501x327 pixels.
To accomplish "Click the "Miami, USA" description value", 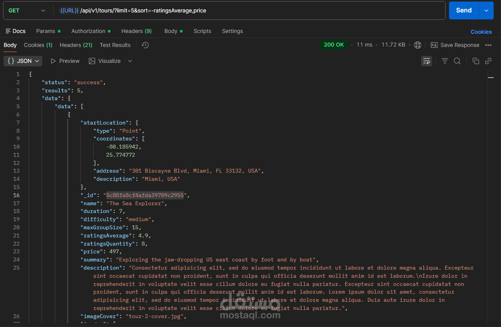I will [161, 179].
